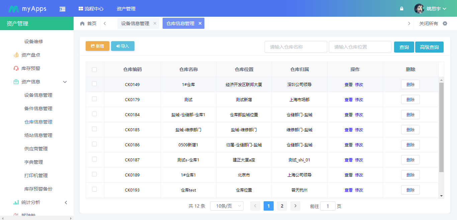Check the checkbox for warehouse CK0149
Image resolution: width=457 pixels, height=220 pixels.
95,84
